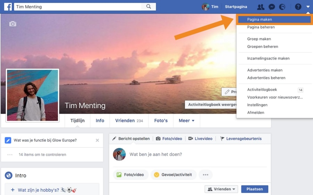Screen dimensions: 313x195
Task: Click Activiteitlogboek weergeven button on cover
Action: (x=211, y=105)
